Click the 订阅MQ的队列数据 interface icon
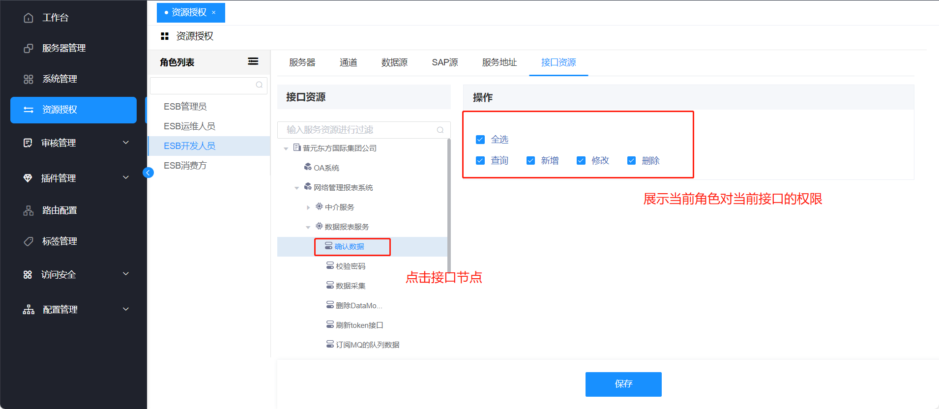This screenshot has width=939, height=409. (330, 344)
